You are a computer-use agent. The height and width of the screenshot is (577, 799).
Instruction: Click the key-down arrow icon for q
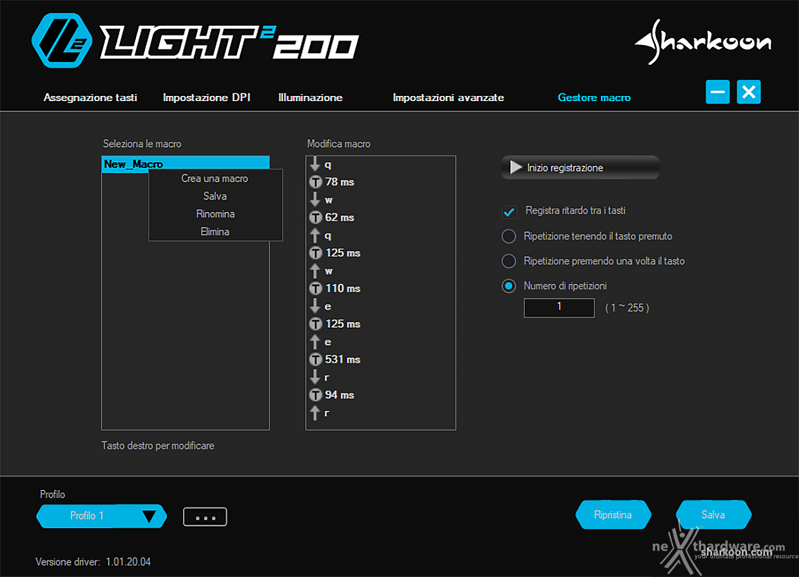pyautogui.click(x=315, y=164)
